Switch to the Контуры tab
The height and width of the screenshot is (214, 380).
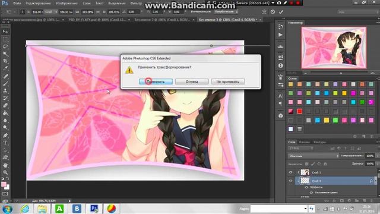[319, 142]
